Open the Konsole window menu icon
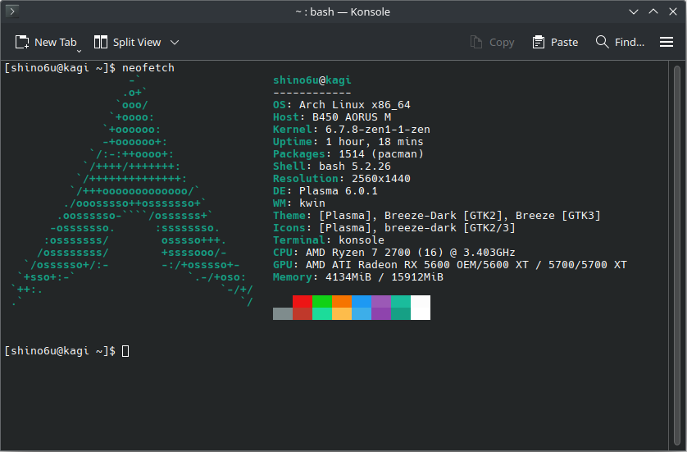Viewport: 687px width, 452px height. pyautogui.click(x=11, y=11)
